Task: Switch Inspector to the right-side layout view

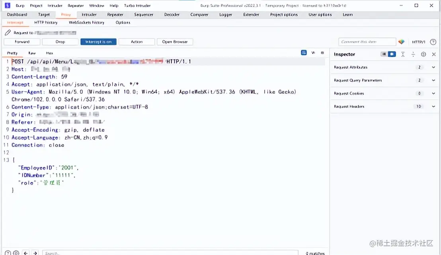Action: pos(392,54)
